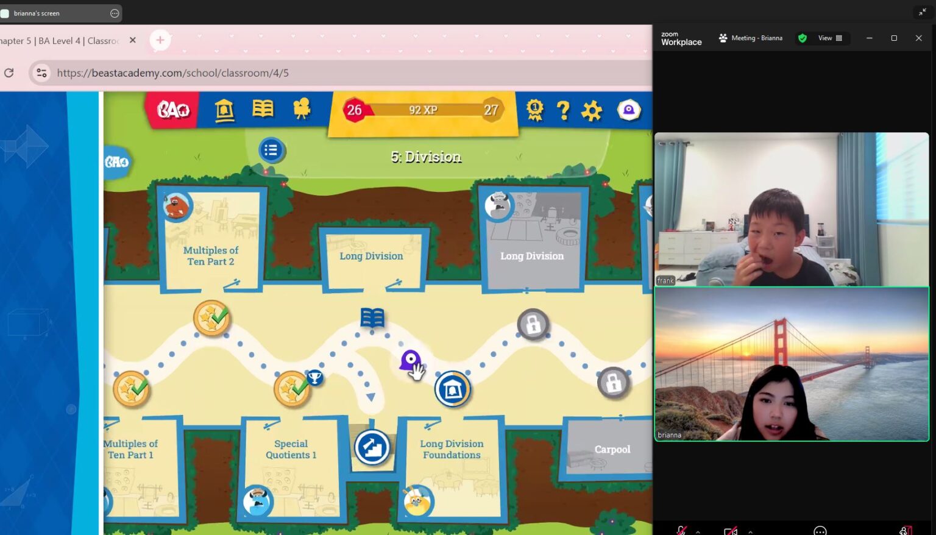Click the gold level 27 badge

491,110
